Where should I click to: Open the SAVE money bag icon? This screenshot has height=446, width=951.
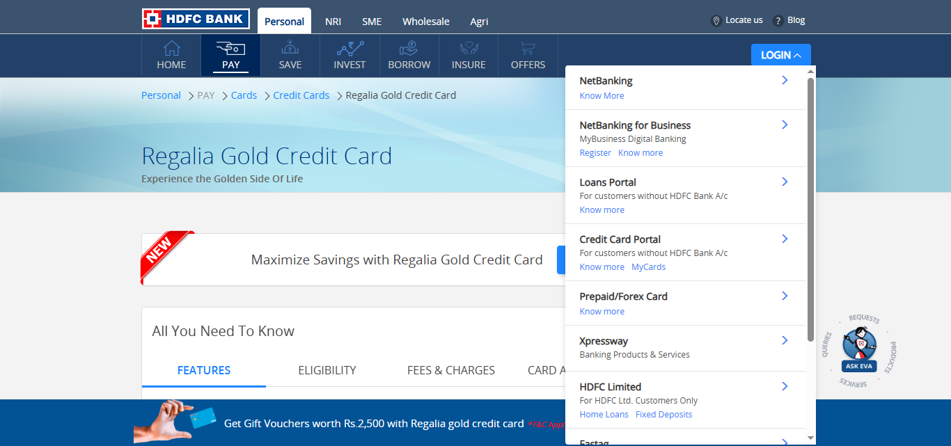(x=290, y=48)
